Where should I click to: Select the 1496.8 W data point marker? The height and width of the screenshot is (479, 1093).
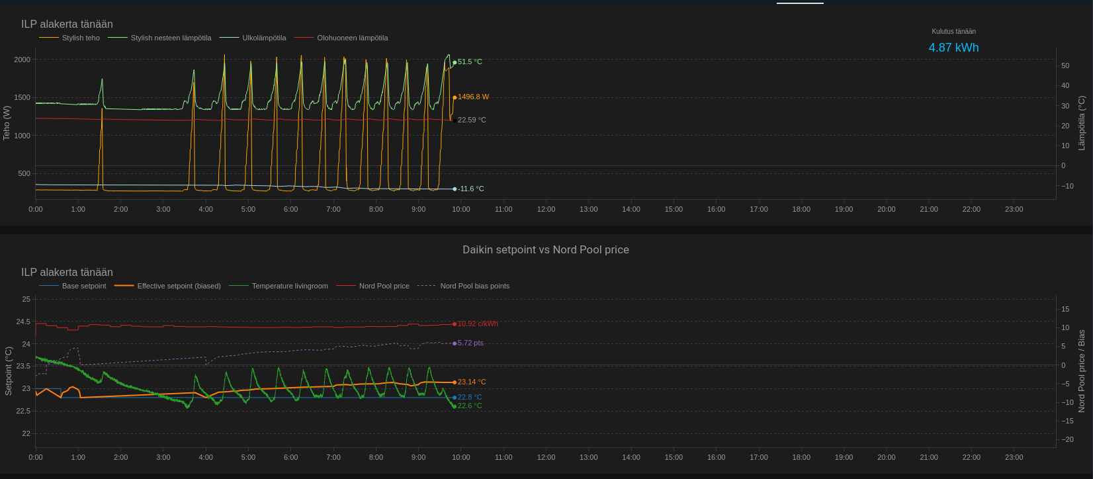pos(455,97)
